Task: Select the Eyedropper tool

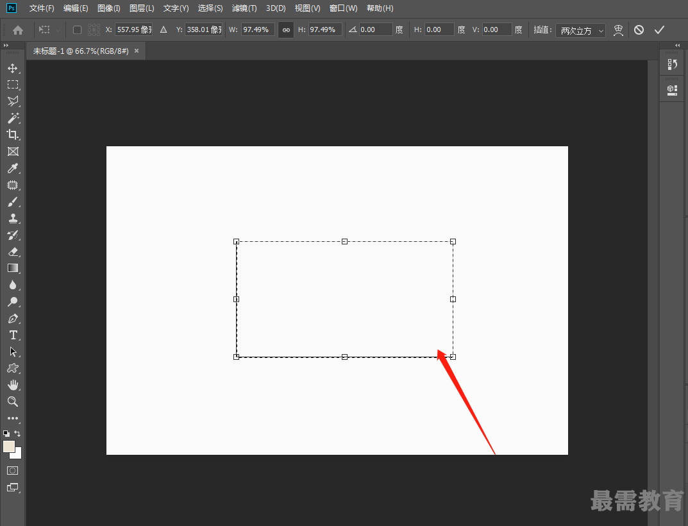Action: 13,168
